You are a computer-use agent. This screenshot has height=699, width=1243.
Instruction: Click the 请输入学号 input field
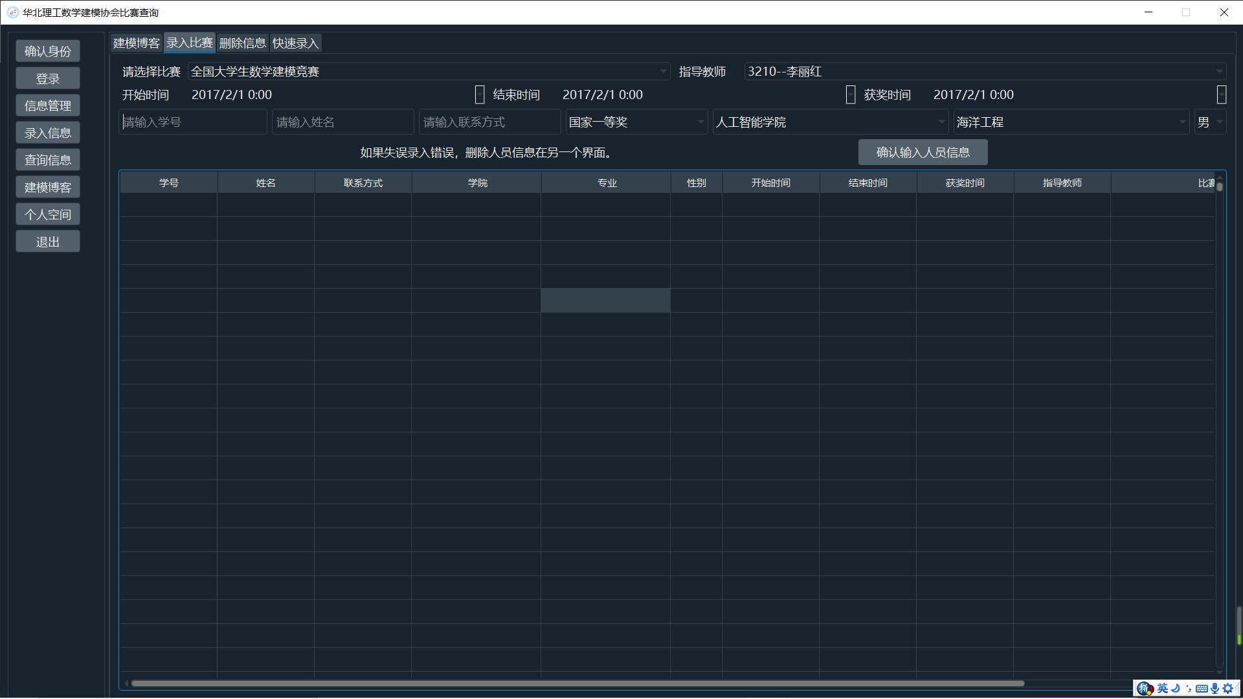192,122
